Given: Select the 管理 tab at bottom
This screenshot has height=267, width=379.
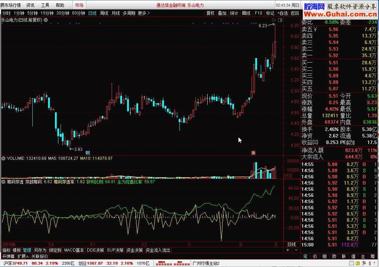Looking at the screenshot, I should pos(27,250).
